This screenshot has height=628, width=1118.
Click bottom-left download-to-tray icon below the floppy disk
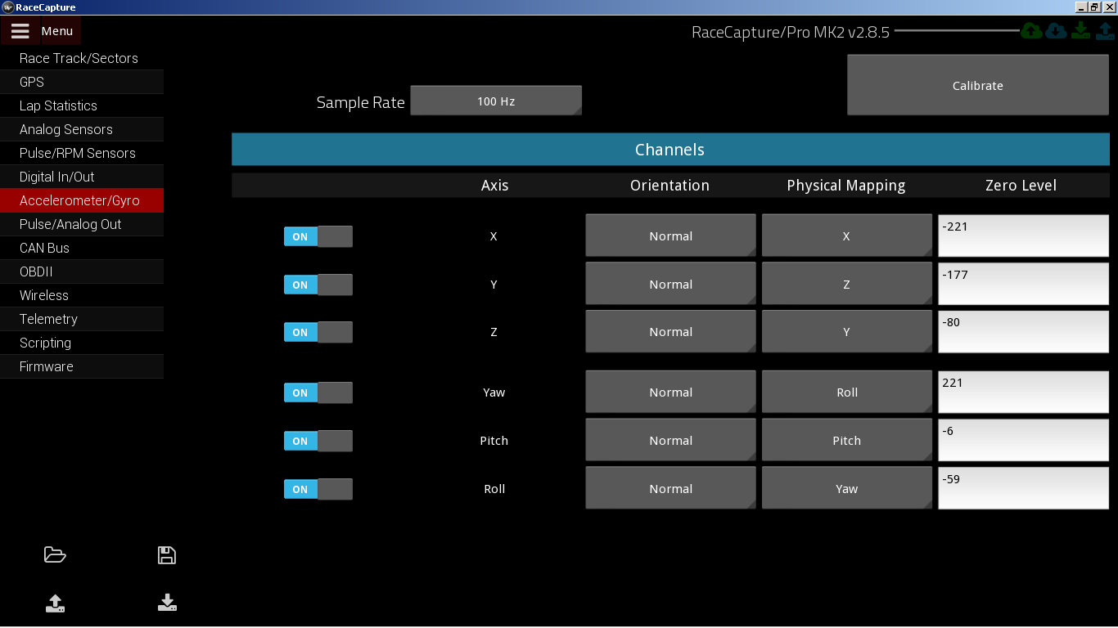(x=167, y=603)
